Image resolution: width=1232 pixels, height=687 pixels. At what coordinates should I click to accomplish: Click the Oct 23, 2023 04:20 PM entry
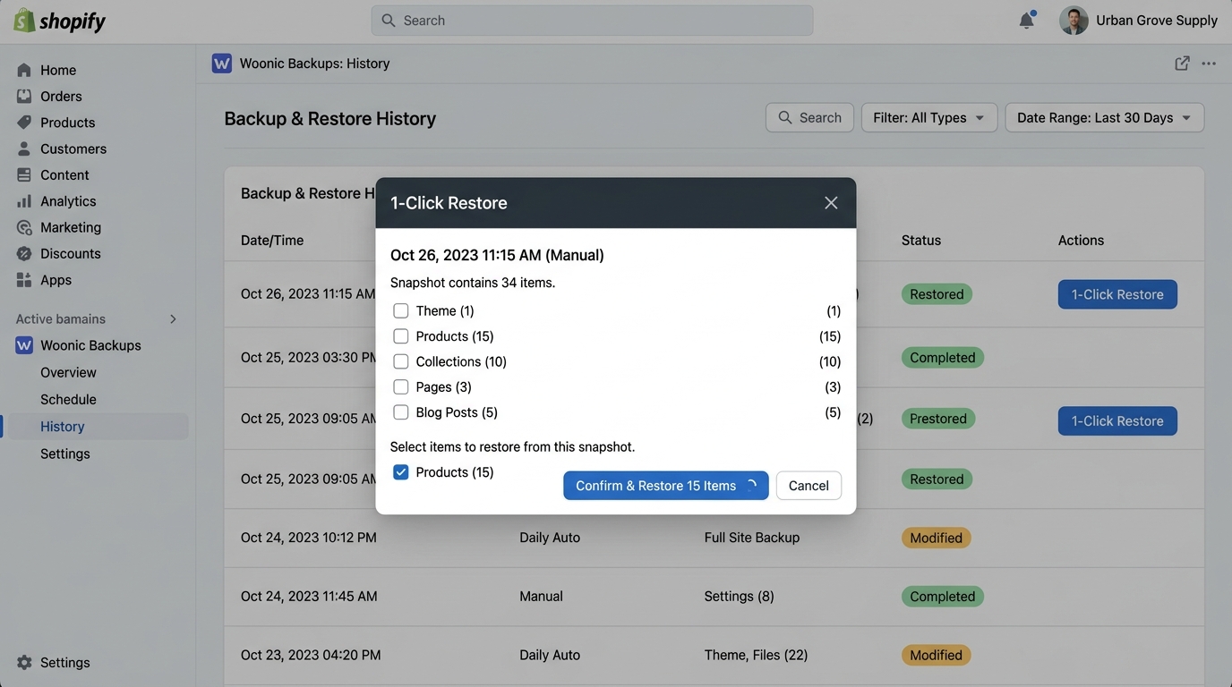click(x=311, y=655)
